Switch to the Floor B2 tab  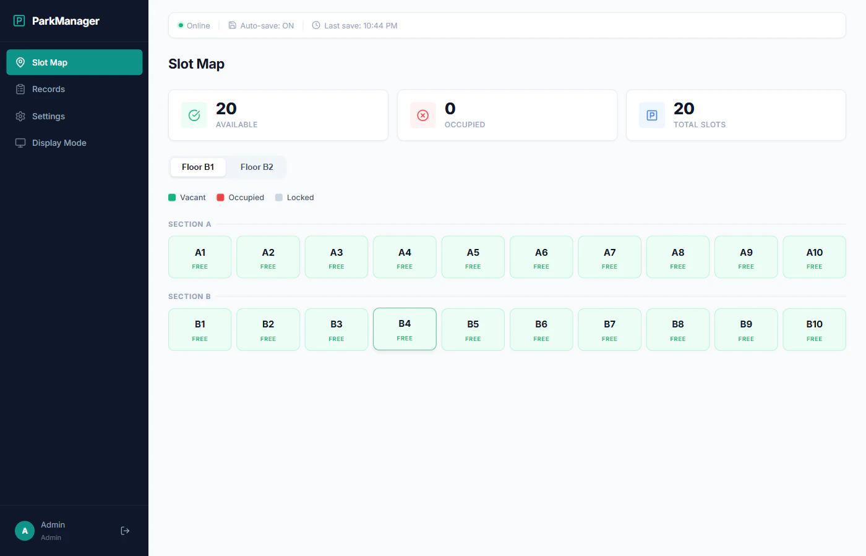click(x=257, y=167)
